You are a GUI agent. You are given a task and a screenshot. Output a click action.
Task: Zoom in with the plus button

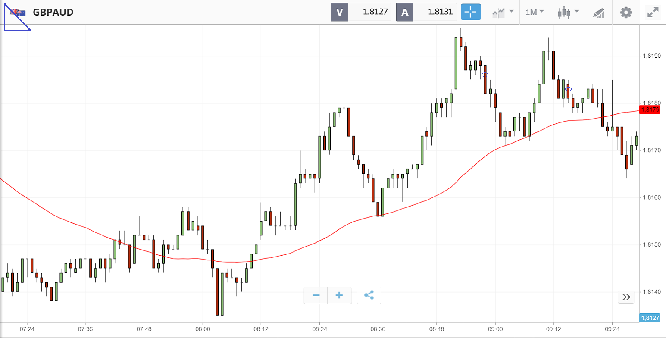tap(339, 295)
